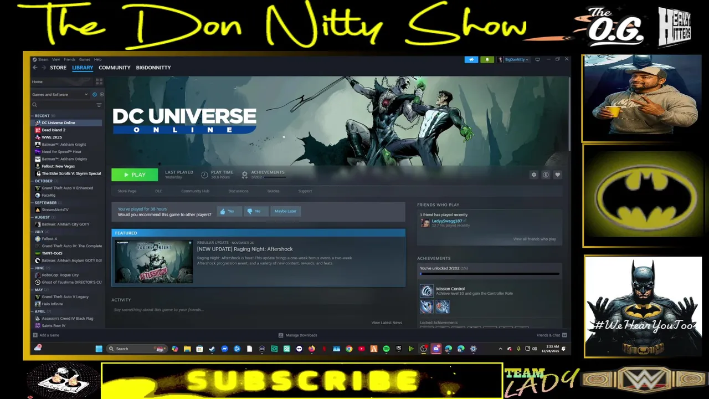The height and width of the screenshot is (399, 709).
Task: Click the announcements megaphone icon
Action: tap(471, 59)
